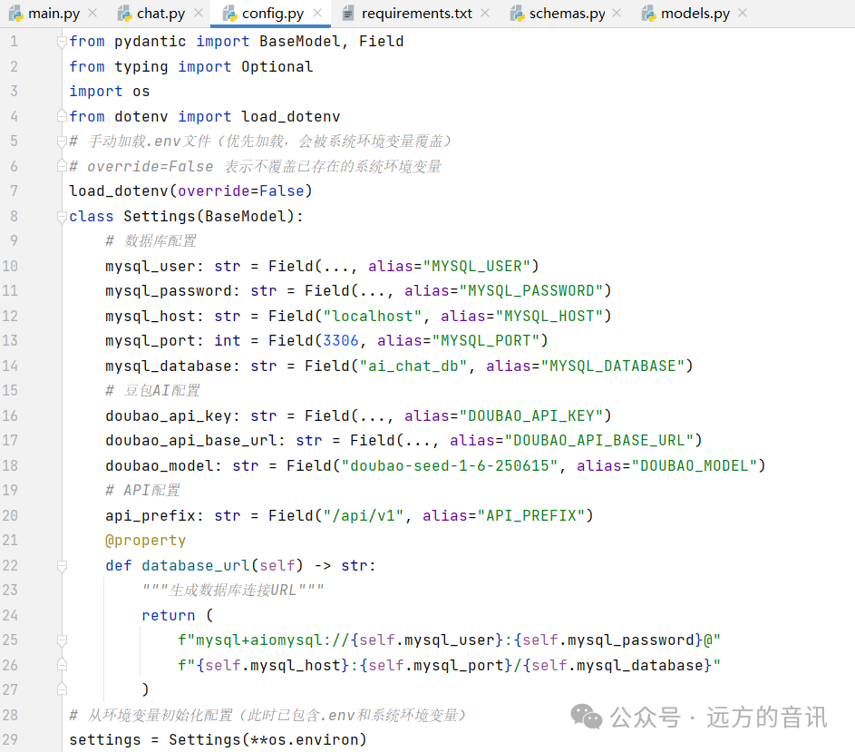This screenshot has height=752, width=855.
Task: Click the "DOUBAO_API_KEY" alias string
Action: pos(530,415)
